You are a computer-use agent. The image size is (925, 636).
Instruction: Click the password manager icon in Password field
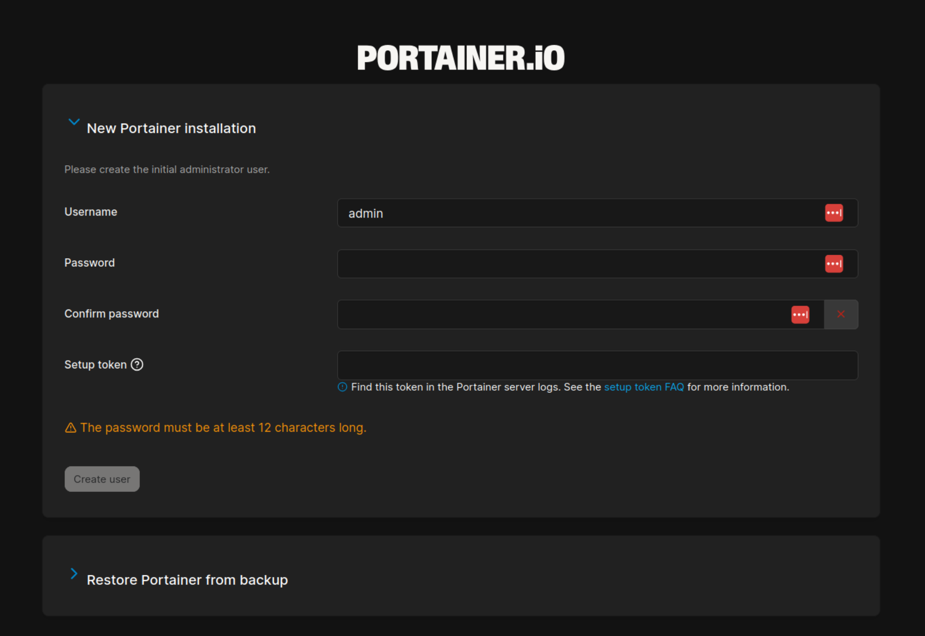[834, 264]
